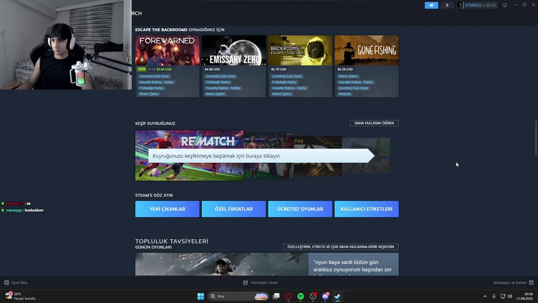Click Emissary Zero's $4.99 USD price

point(212,69)
